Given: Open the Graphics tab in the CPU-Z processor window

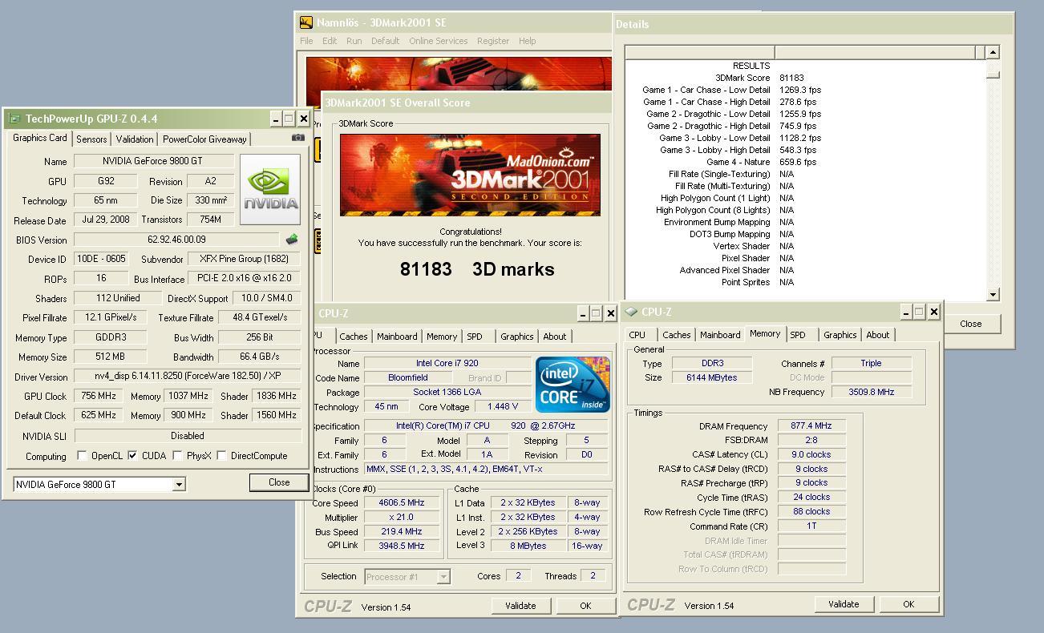Looking at the screenshot, I should pyautogui.click(x=516, y=337).
